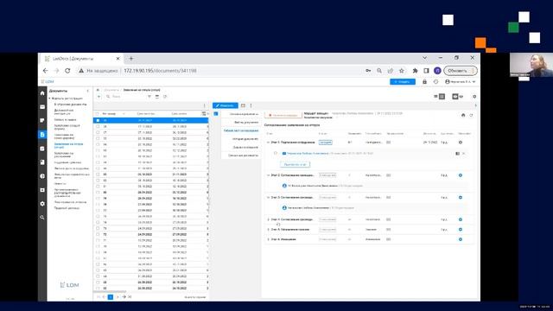Open the detail panel settings gear at top right

(474, 97)
